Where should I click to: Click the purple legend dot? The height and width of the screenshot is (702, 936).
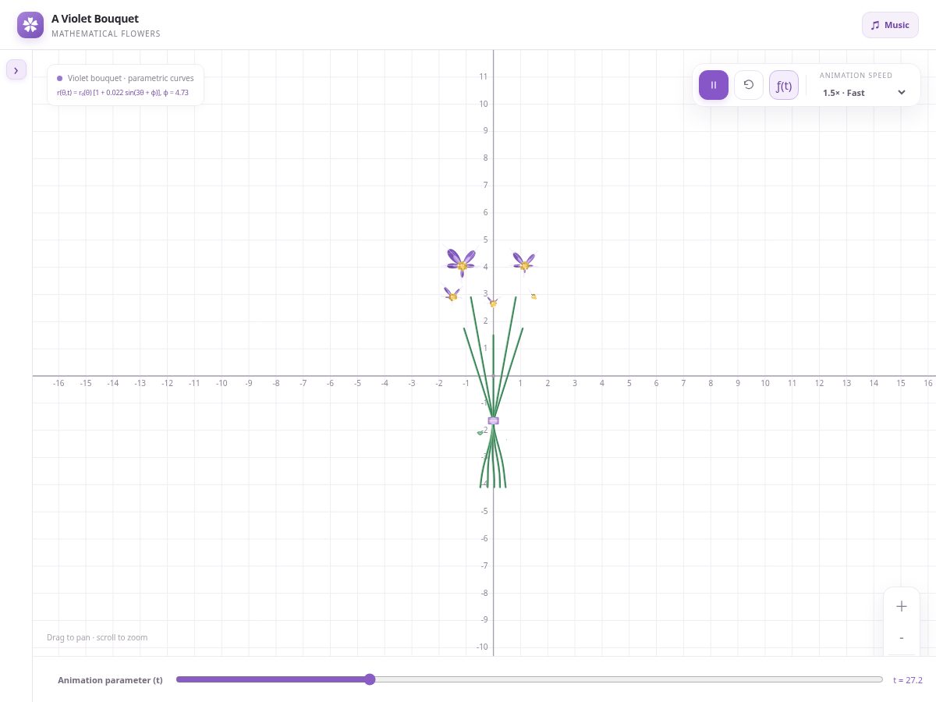tap(60, 78)
